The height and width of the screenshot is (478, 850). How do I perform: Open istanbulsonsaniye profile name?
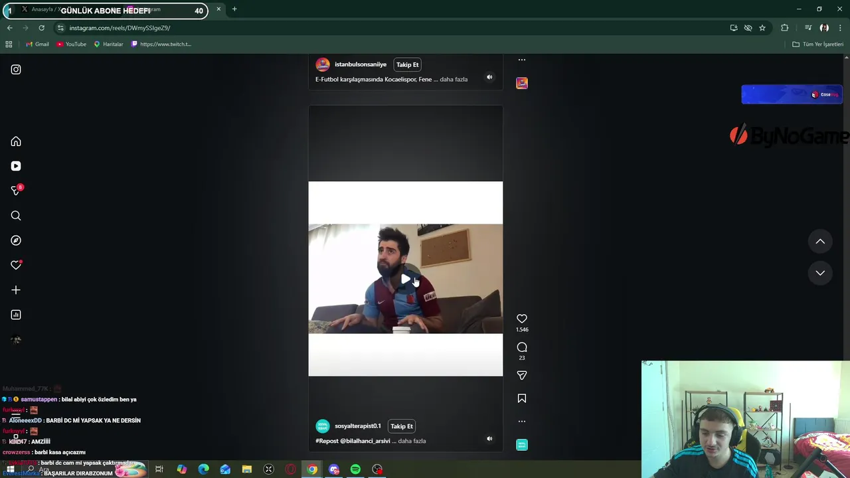tap(361, 64)
